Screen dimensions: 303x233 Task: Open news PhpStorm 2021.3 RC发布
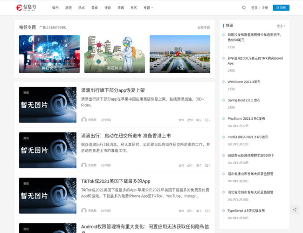247,118
